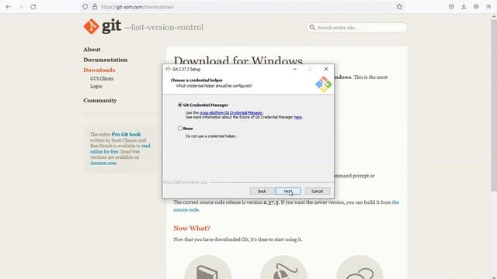This screenshot has height=279, width=497.
Task: Open the About navigation item
Action: pos(92,50)
